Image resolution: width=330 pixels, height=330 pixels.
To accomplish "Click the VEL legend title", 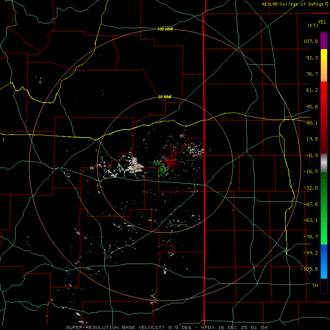I will pos(322,22).
